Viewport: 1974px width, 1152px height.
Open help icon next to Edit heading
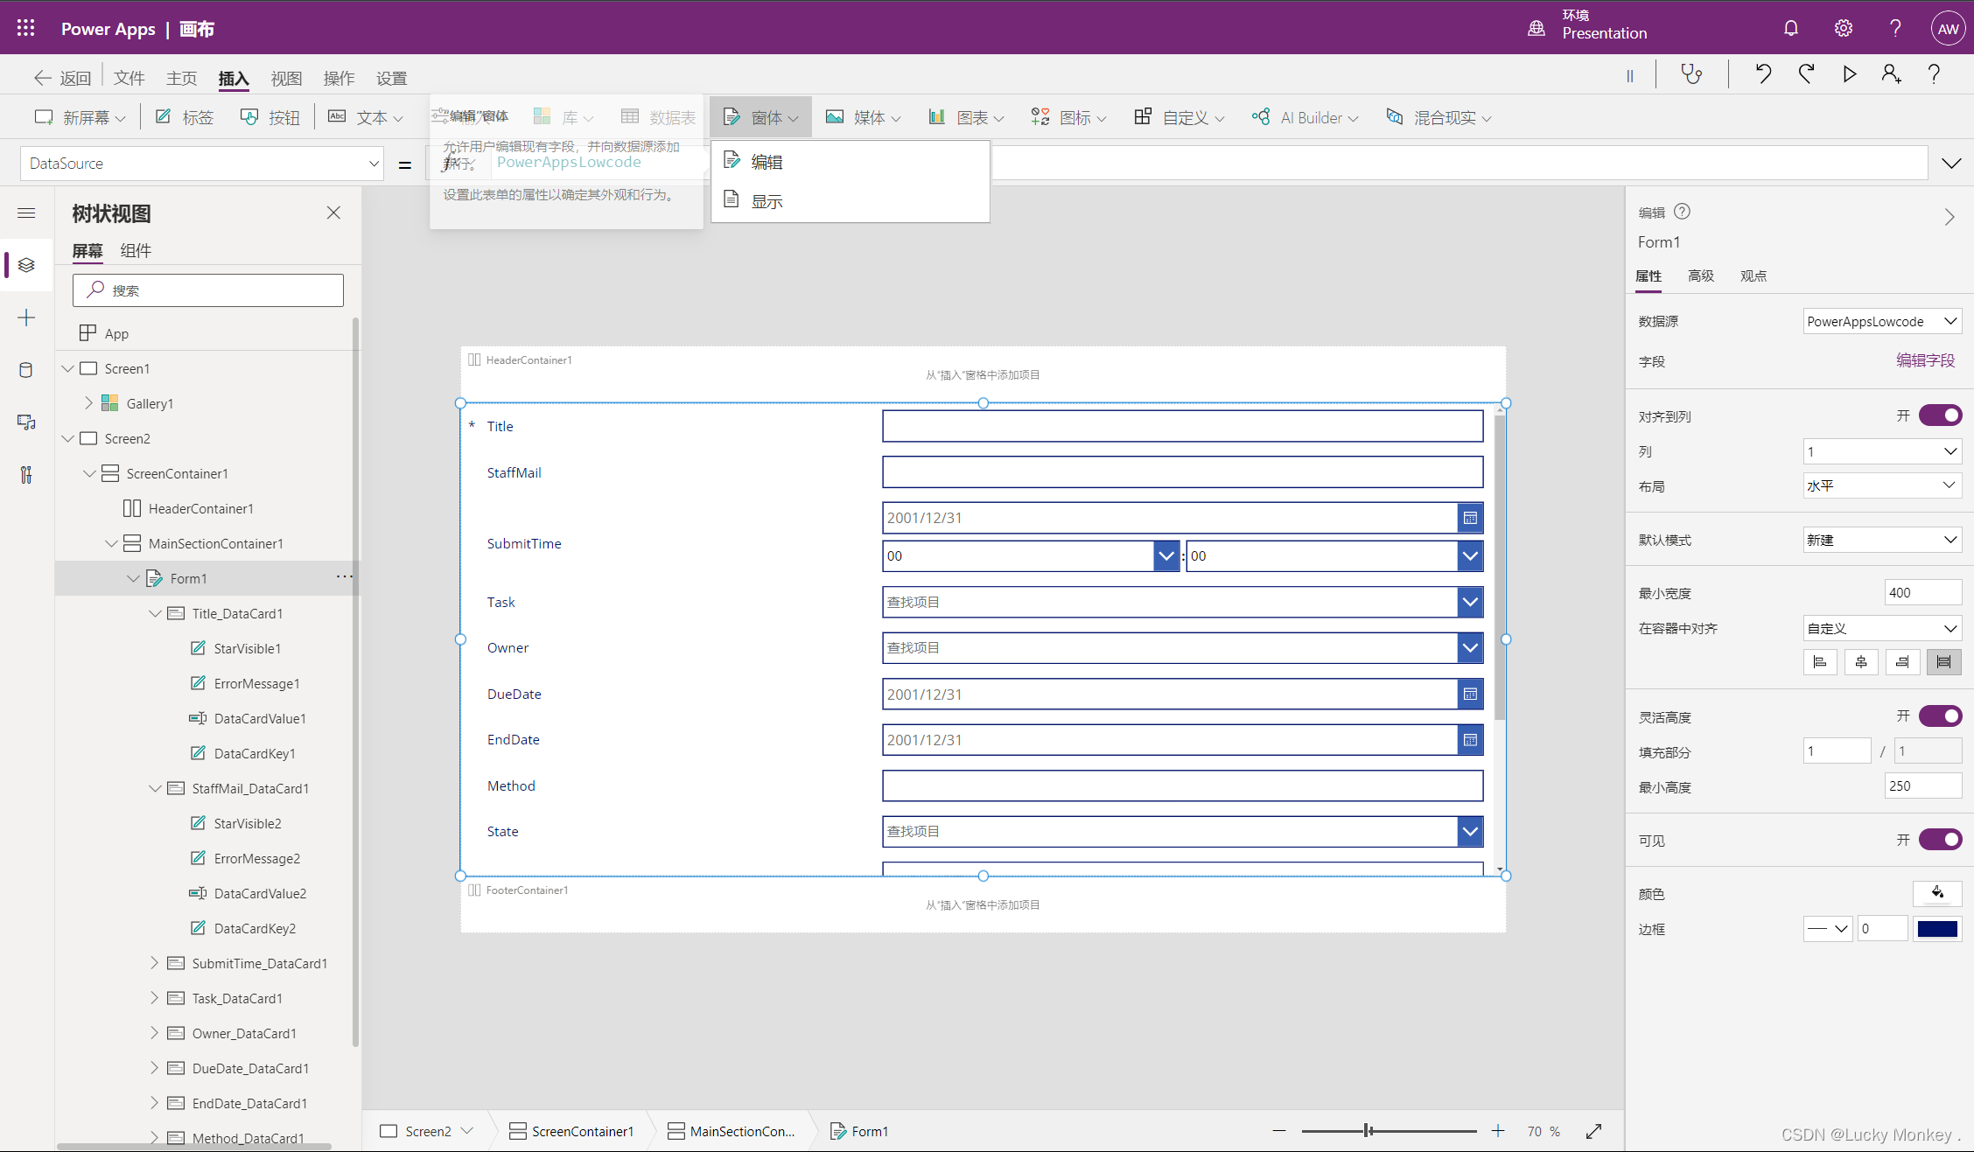[x=1682, y=212]
